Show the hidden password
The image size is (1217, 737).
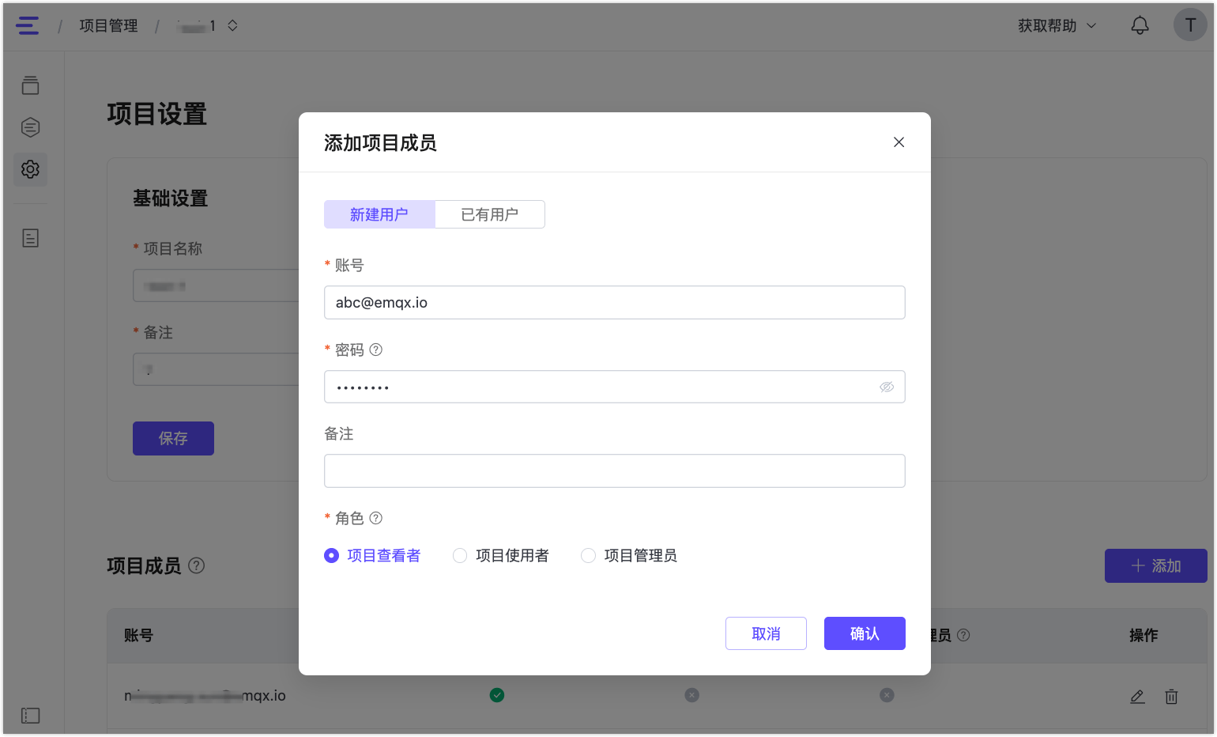coord(887,387)
